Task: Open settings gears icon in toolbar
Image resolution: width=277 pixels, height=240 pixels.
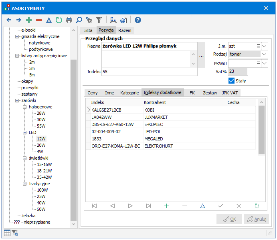Action: (x=89, y=20)
